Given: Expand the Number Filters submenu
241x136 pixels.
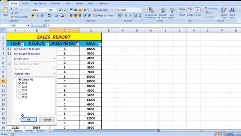Looking at the screenshot, I should [34, 74].
